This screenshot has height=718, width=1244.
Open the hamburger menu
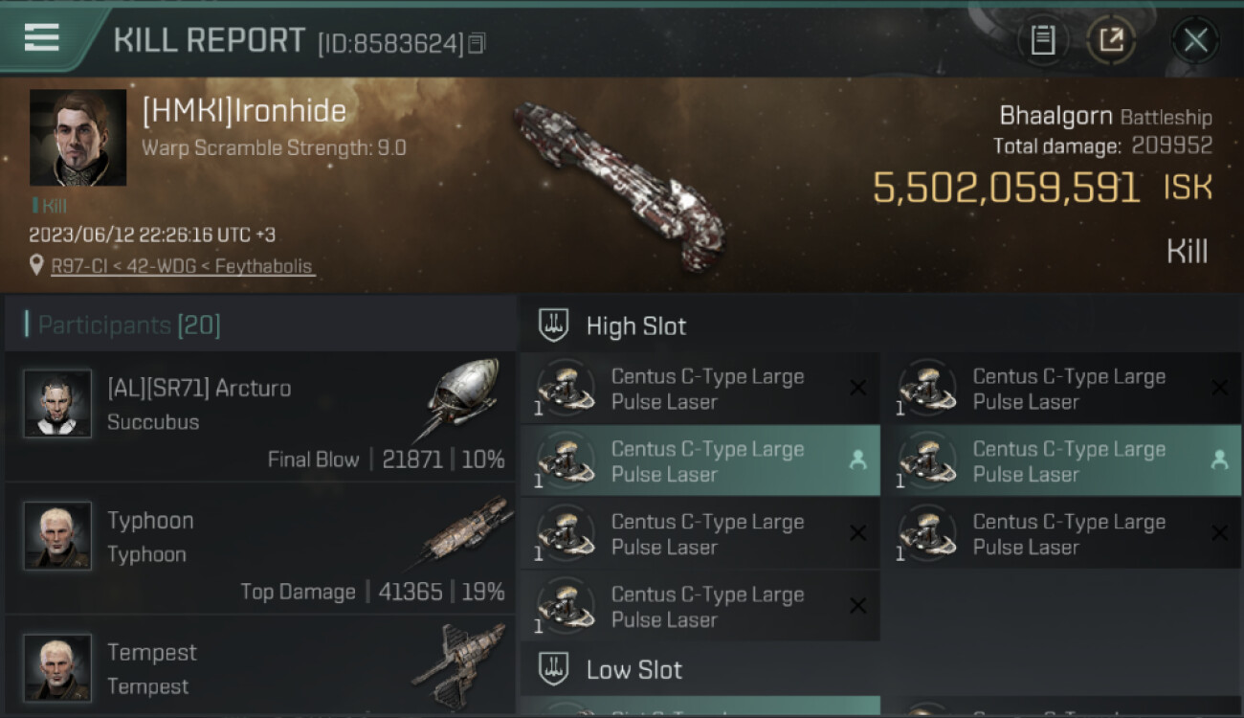42,37
